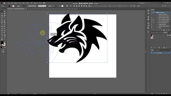Select the Direct Selection tool

[5, 11]
